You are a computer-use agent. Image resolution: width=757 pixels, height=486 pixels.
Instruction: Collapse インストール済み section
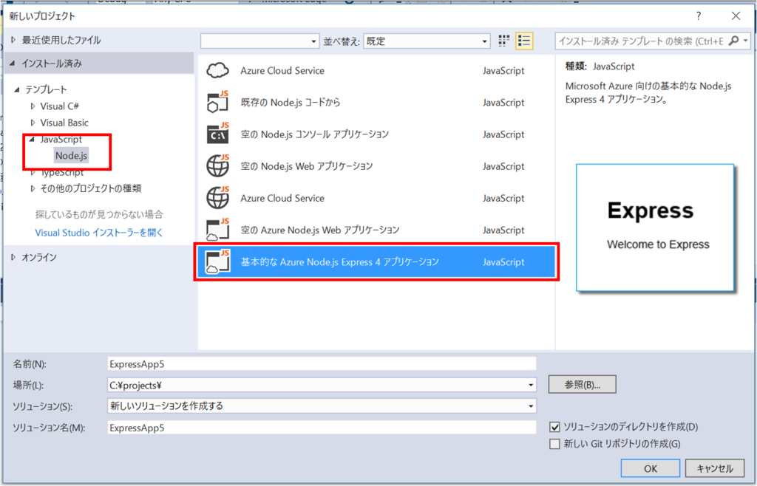pos(13,64)
